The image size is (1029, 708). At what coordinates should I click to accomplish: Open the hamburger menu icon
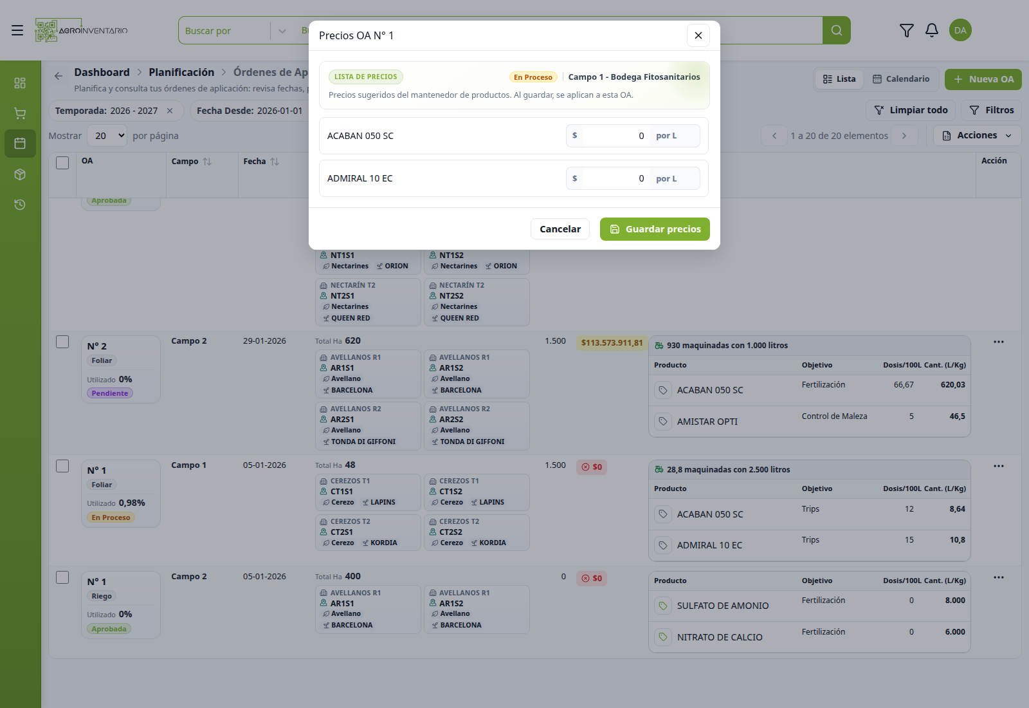coord(17,30)
